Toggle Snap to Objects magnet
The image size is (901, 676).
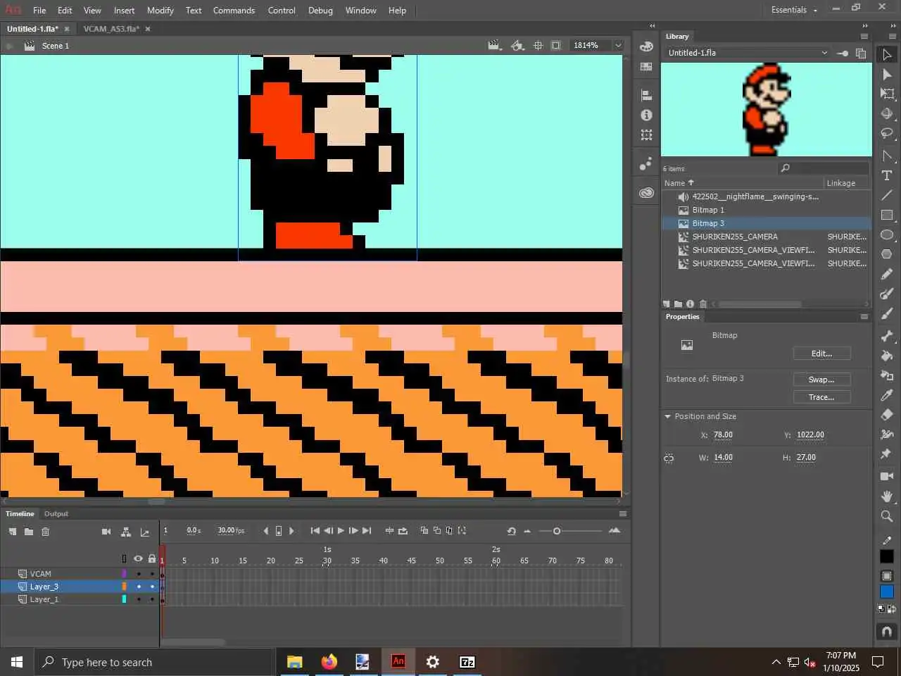tap(887, 632)
